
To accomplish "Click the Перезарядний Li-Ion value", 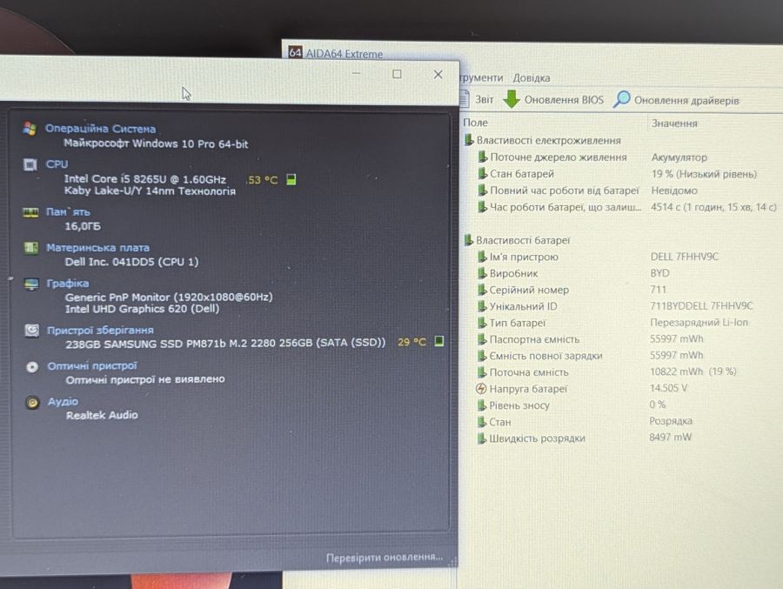I will (x=699, y=323).
